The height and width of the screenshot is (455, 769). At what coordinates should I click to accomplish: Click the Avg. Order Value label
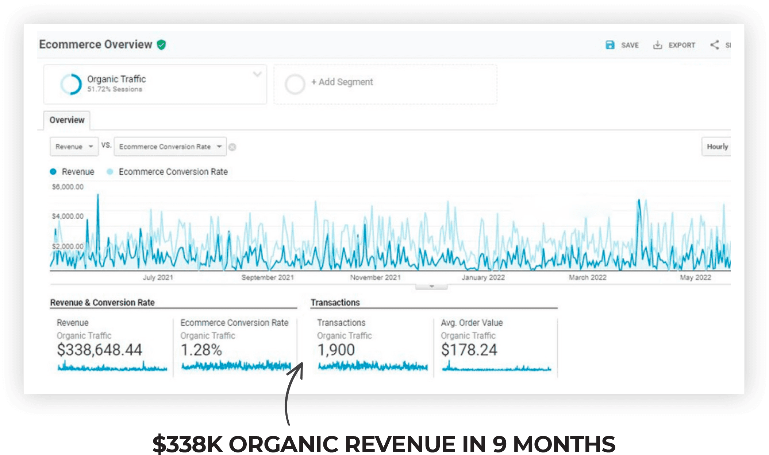point(472,323)
